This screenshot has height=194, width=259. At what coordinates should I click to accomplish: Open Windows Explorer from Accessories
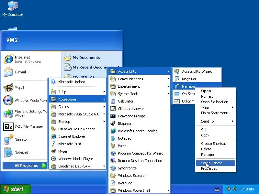[x=140, y=176]
